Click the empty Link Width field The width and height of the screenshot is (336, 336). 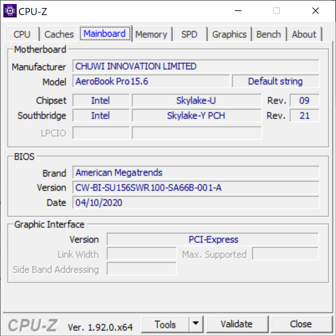point(142,254)
